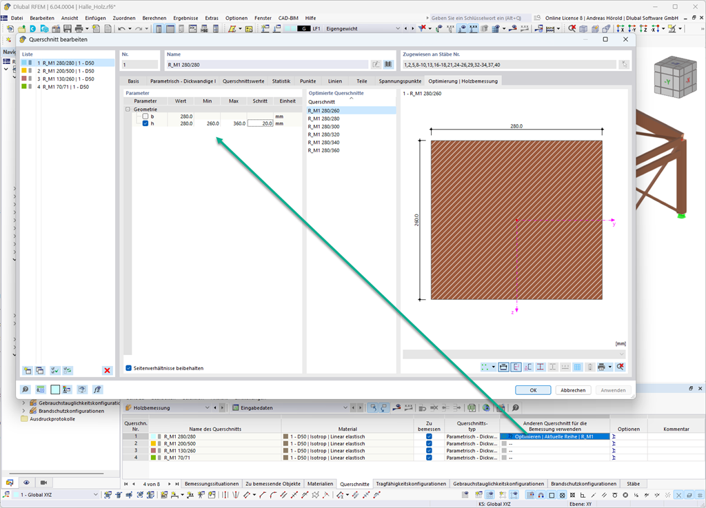Click the print icon in main toolbar

click(79, 28)
